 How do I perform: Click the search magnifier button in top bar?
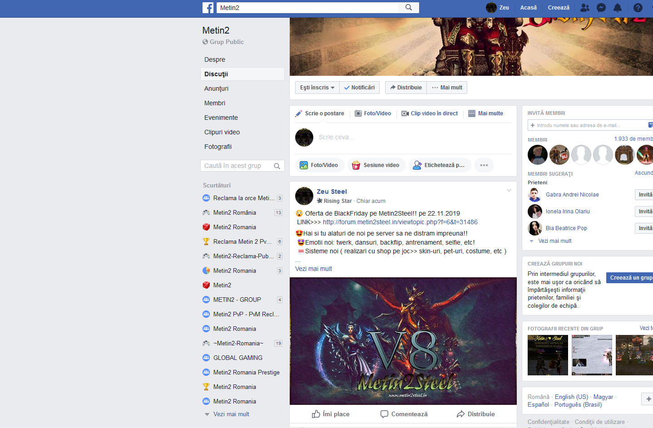tap(409, 8)
